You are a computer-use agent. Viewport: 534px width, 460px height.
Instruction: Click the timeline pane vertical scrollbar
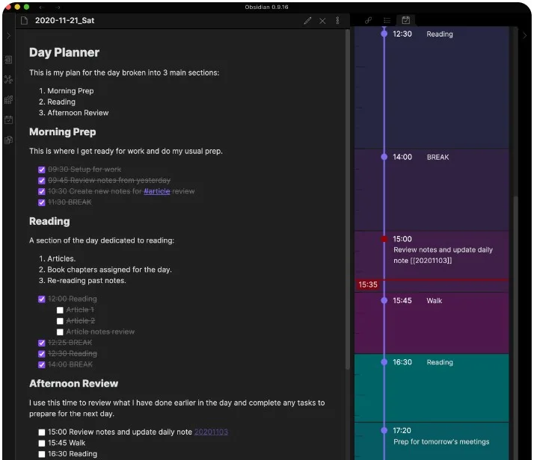pyautogui.click(x=515, y=328)
